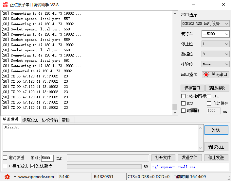Click the S:140 sent counter in status bar
Viewport: 231px width, 181px height.
click(64, 177)
